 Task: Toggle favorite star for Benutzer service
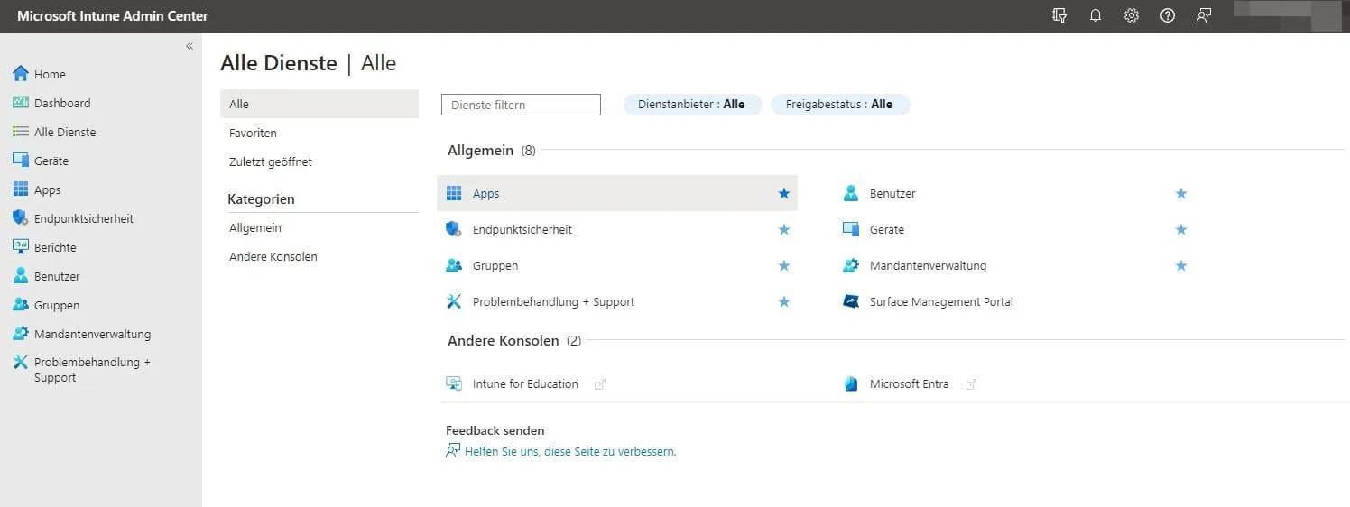click(x=1181, y=193)
